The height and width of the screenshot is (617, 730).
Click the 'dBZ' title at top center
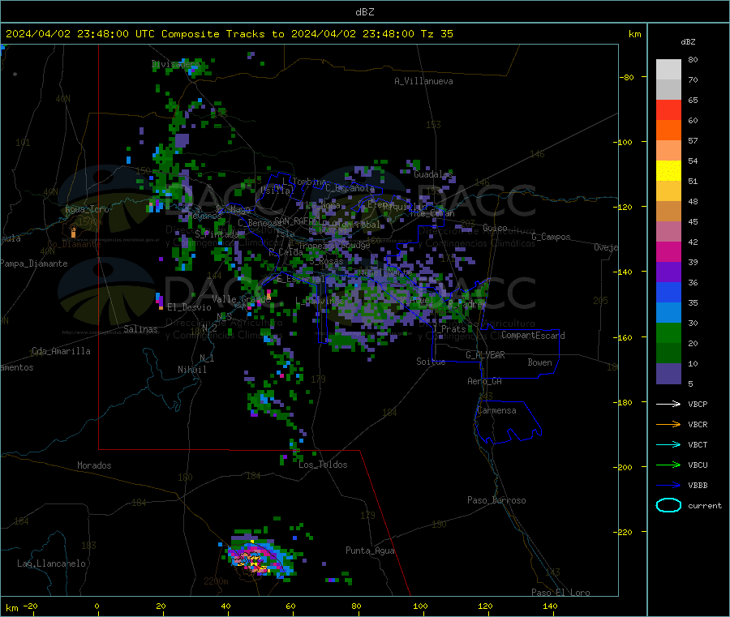click(x=364, y=12)
